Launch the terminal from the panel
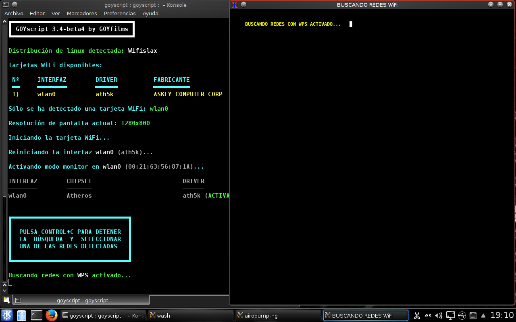 pos(37,315)
